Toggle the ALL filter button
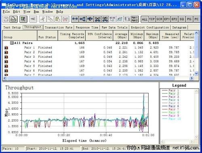202x153 pixels. tap(145, 19)
